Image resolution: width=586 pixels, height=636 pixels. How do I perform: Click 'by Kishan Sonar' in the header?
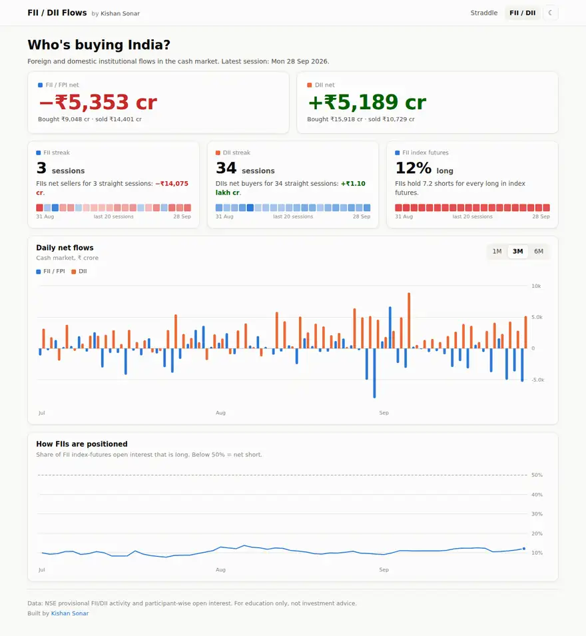(x=116, y=13)
